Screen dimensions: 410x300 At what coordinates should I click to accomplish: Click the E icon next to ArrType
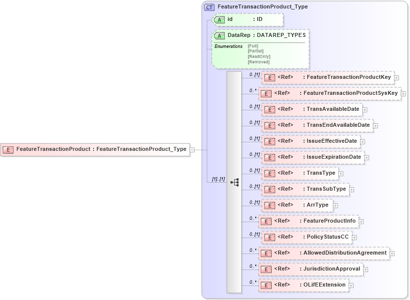point(269,205)
